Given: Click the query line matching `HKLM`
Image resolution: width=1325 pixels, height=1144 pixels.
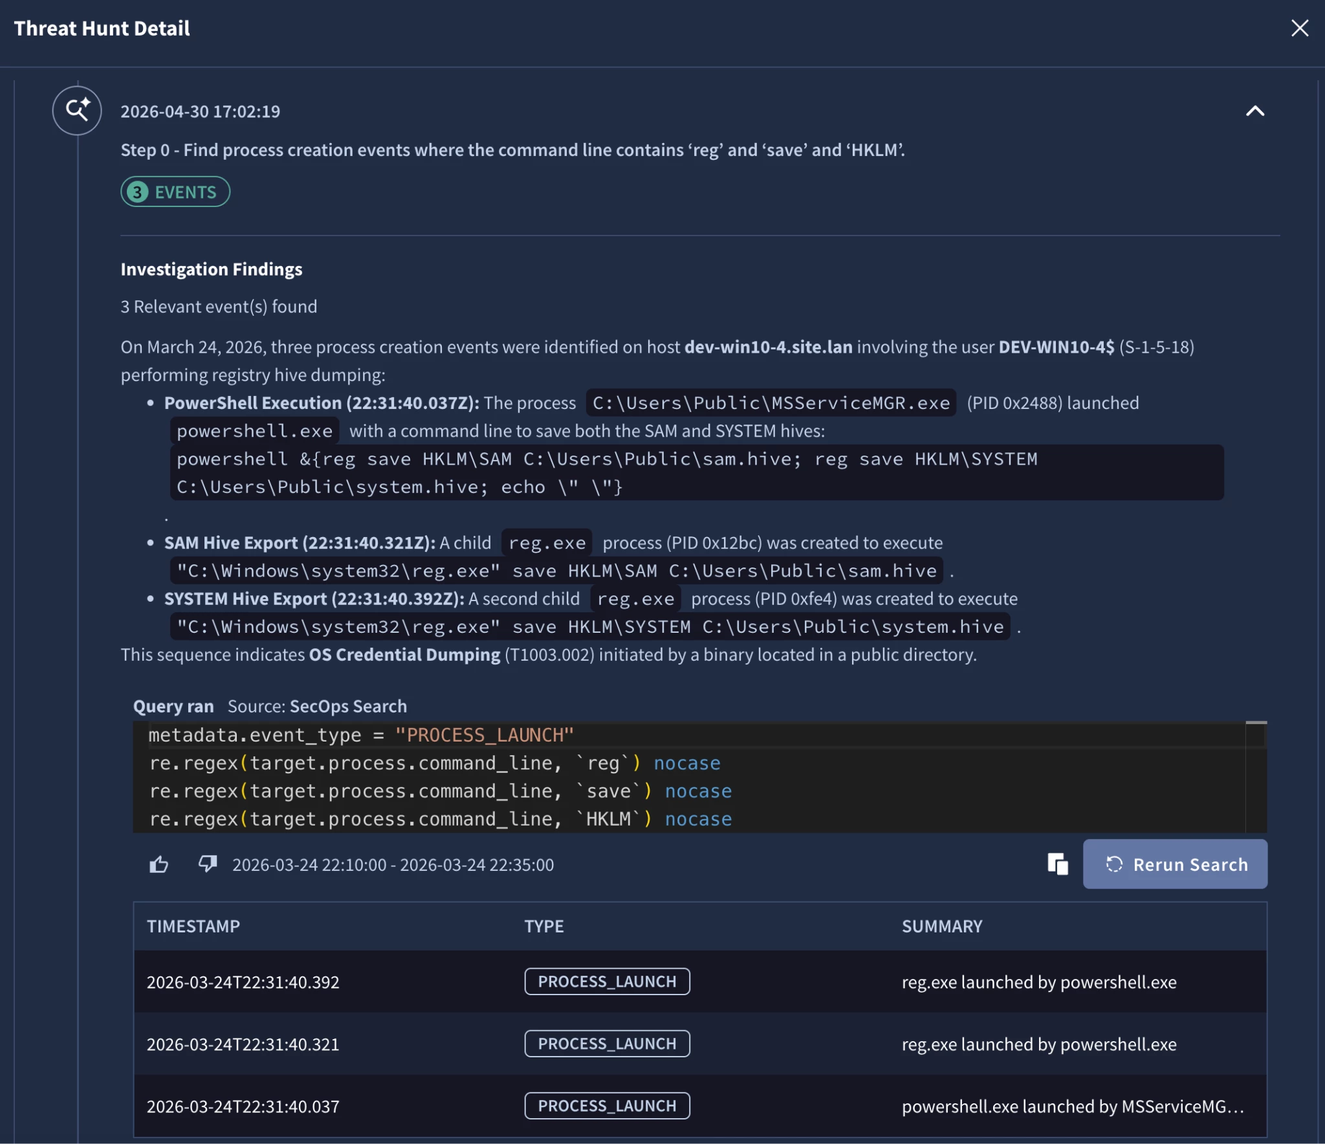Looking at the screenshot, I should pos(441,819).
